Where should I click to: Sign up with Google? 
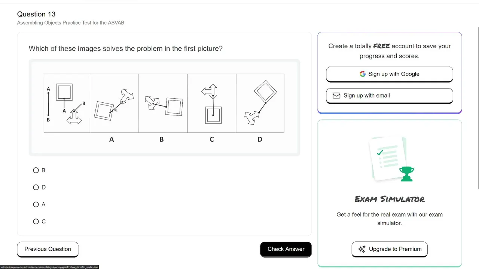390,74
